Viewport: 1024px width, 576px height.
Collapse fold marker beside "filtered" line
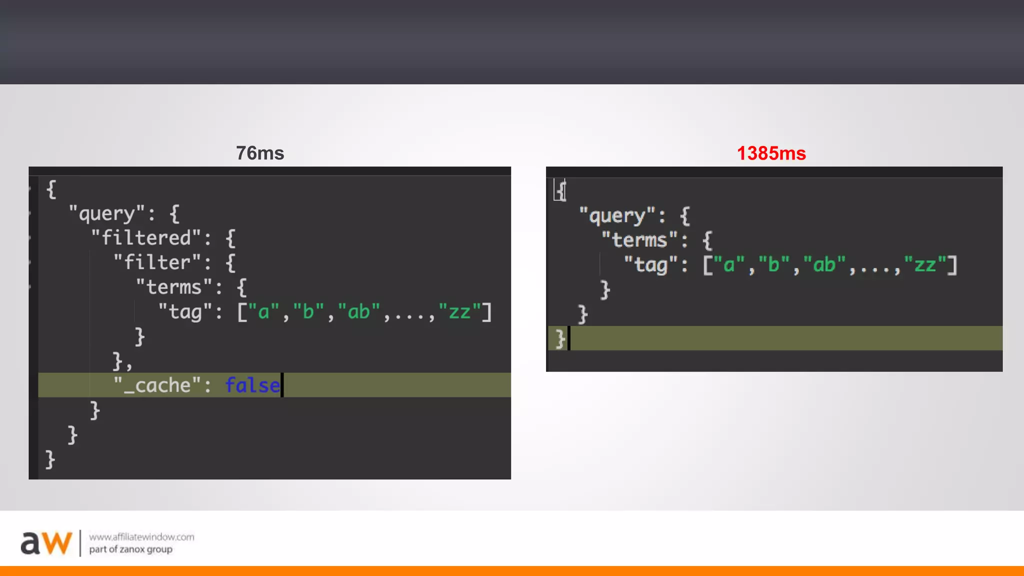click(x=30, y=238)
